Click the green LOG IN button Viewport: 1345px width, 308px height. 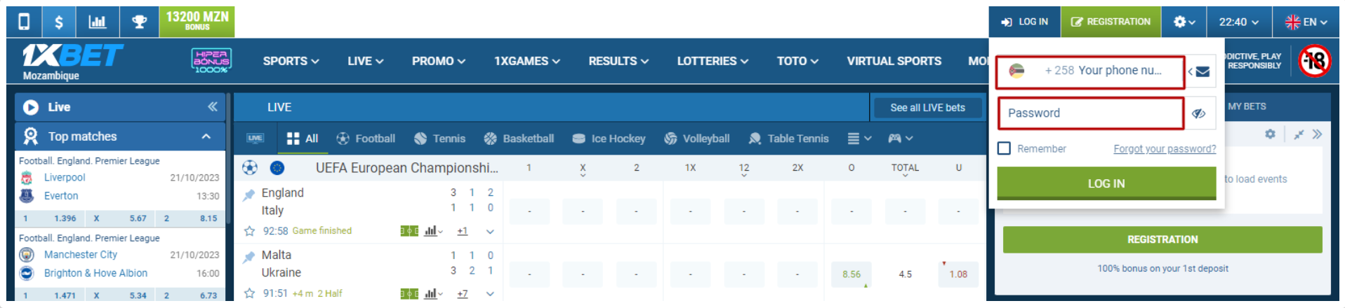1106,183
